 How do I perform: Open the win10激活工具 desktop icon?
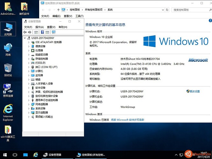(x=8, y=133)
